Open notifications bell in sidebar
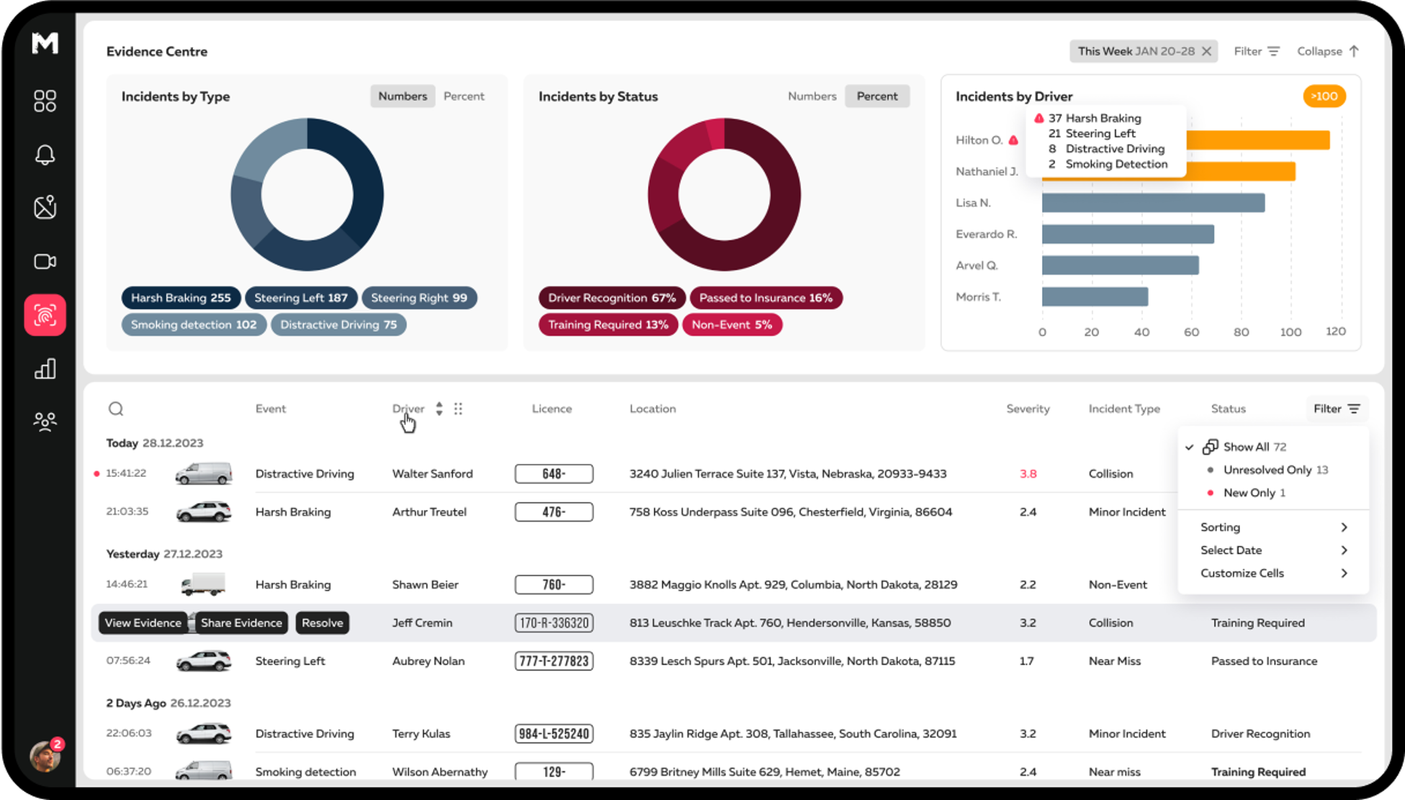 point(45,155)
